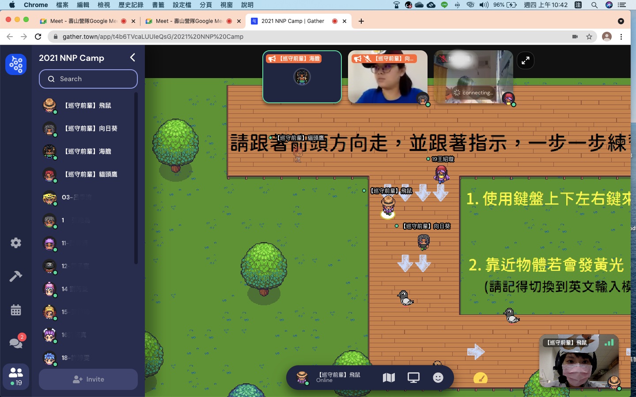Reload the Gather page
Viewport: 636px width, 397px height.
click(38, 37)
